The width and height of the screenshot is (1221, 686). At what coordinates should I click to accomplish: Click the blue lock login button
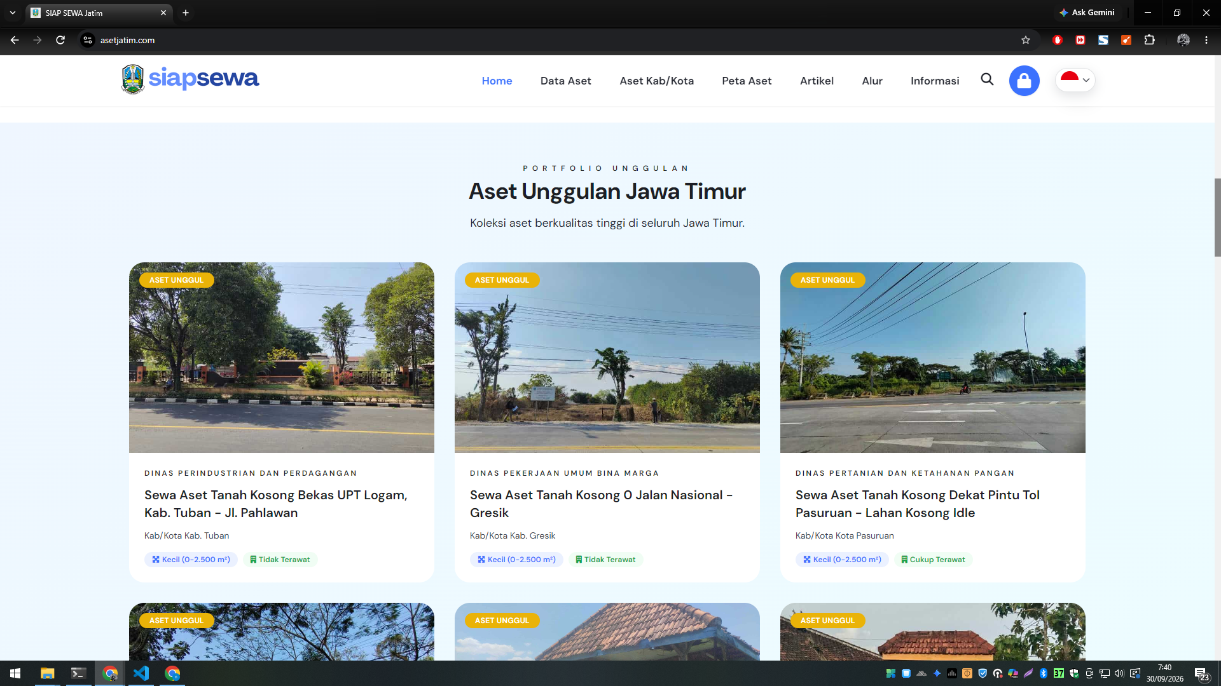pyautogui.click(x=1024, y=81)
